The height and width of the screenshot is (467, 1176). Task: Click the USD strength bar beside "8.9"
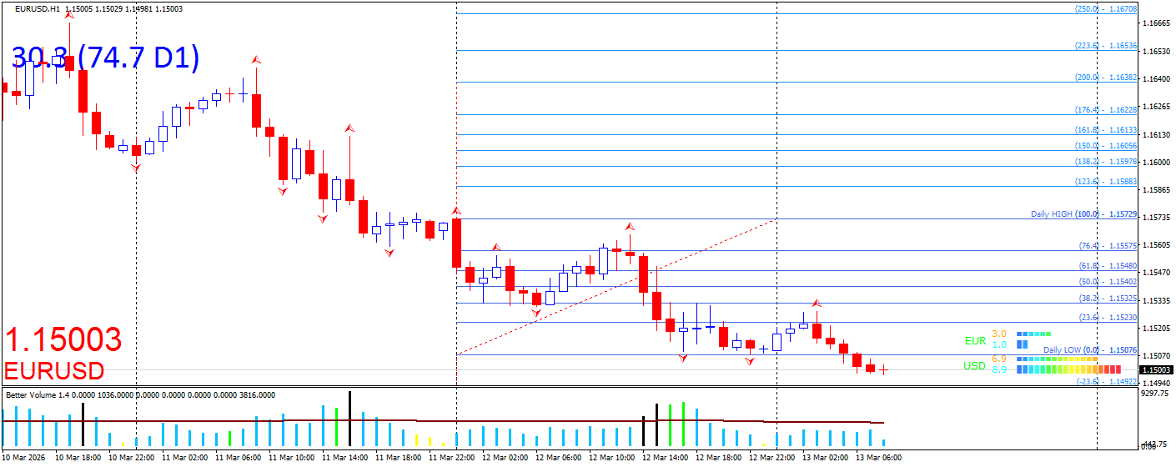pos(1068,369)
